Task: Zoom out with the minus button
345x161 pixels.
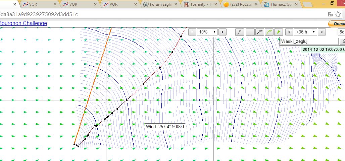Action: pos(192,32)
